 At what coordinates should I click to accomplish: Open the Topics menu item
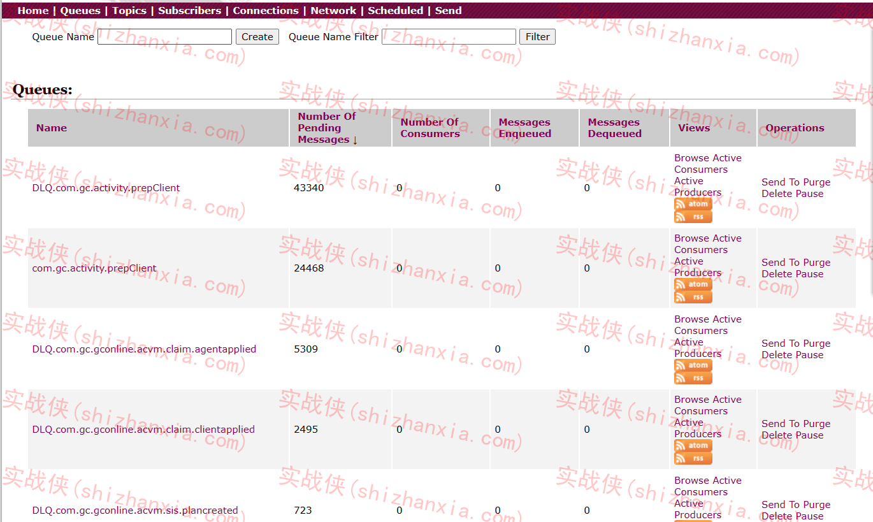tap(129, 10)
